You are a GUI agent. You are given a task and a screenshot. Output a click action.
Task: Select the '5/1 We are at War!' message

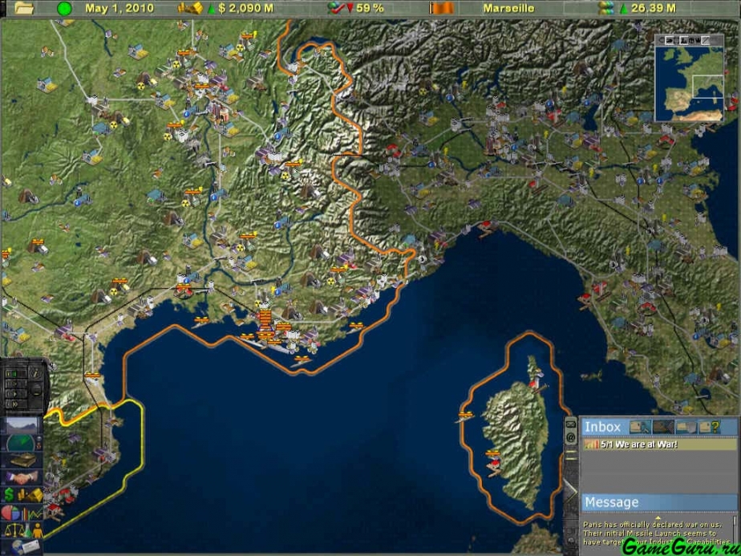pos(660,444)
